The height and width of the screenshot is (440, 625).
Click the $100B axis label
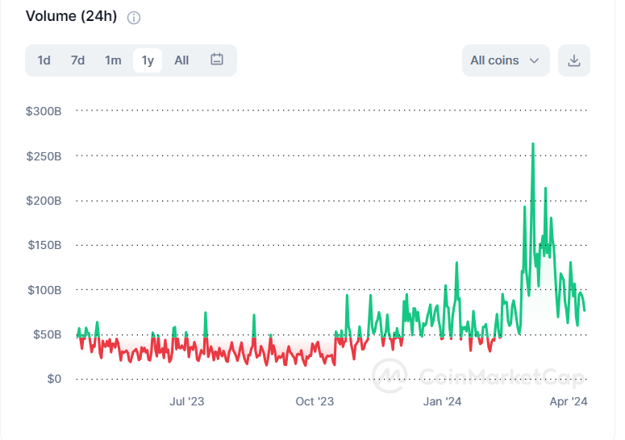(x=44, y=290)
